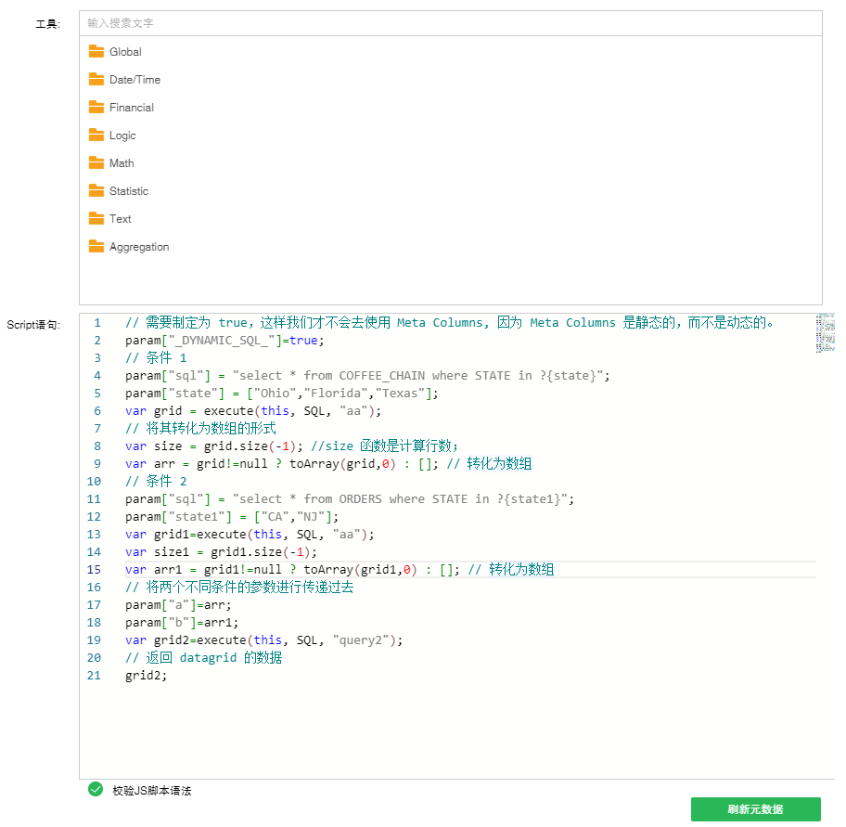Click the Text folder icon
The height and width of the screenshot is (827, 846).
96,218
